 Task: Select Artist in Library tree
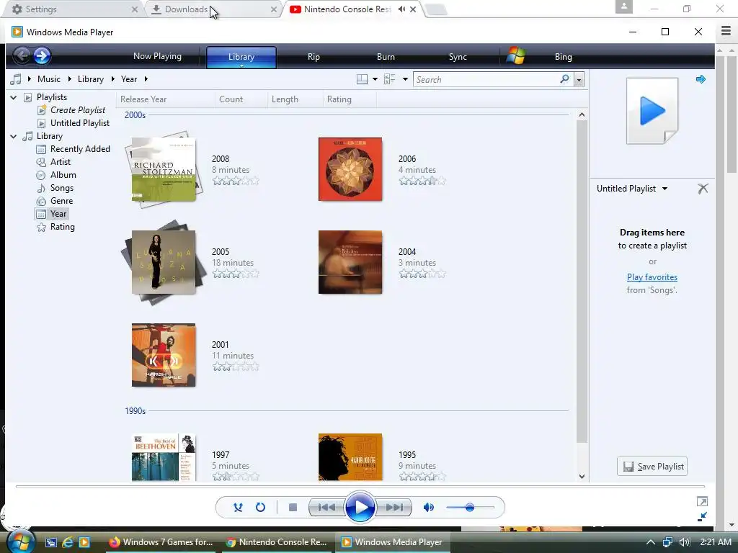click(61, 162)
